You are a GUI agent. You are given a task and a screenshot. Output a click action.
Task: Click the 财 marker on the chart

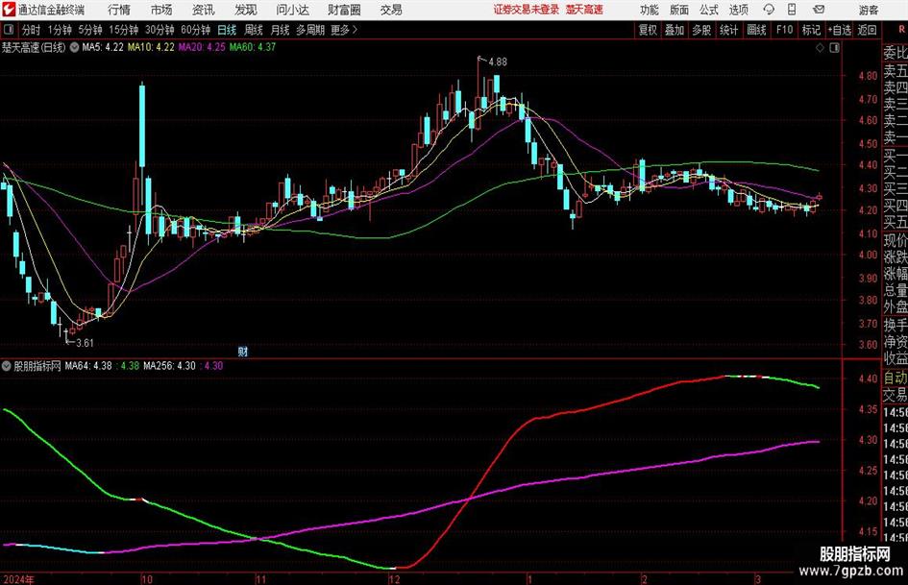tap(243, 351)
